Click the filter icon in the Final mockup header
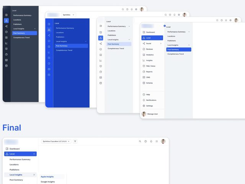Image resolution: width=245 pixels, height=184 pixels. point(75,141)
